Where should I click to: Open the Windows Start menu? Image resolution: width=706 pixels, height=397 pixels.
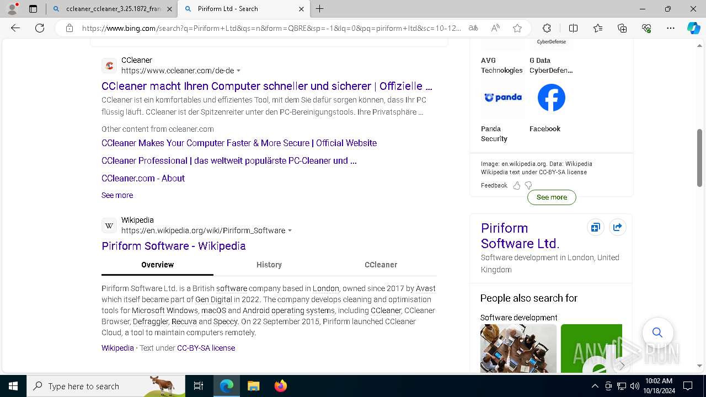coord(13,386)
